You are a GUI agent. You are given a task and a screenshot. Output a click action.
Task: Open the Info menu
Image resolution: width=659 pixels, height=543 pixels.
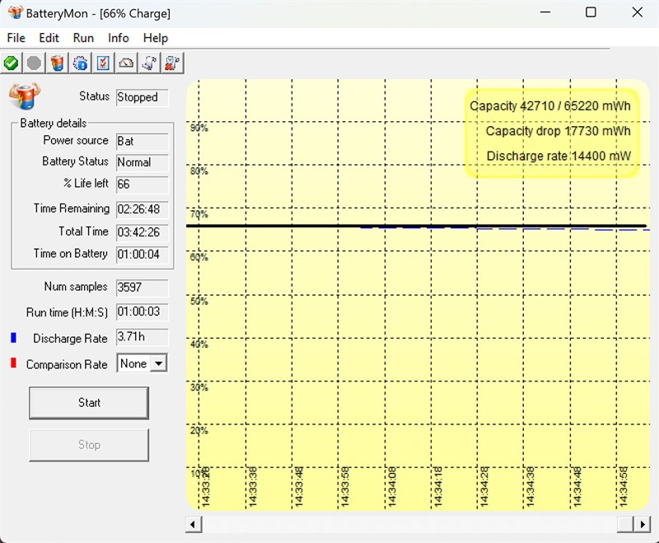118,38
